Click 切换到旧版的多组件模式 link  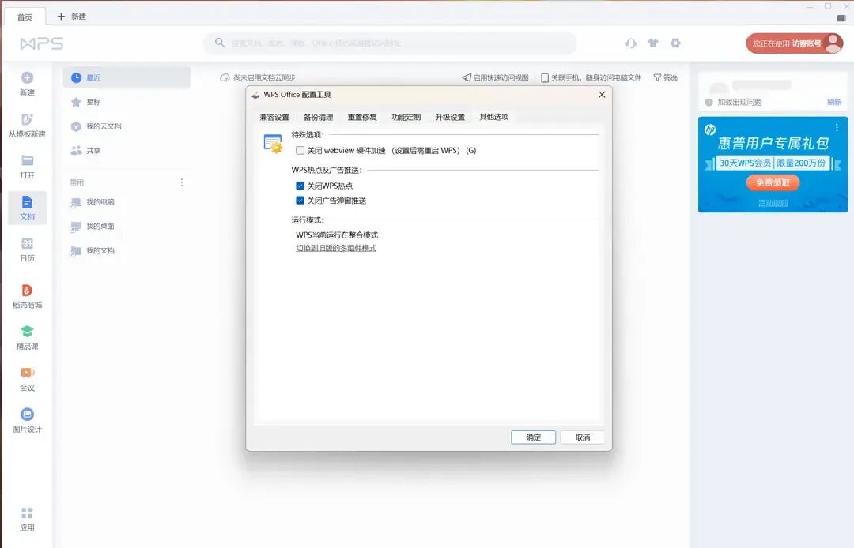(x=336, y=248)
